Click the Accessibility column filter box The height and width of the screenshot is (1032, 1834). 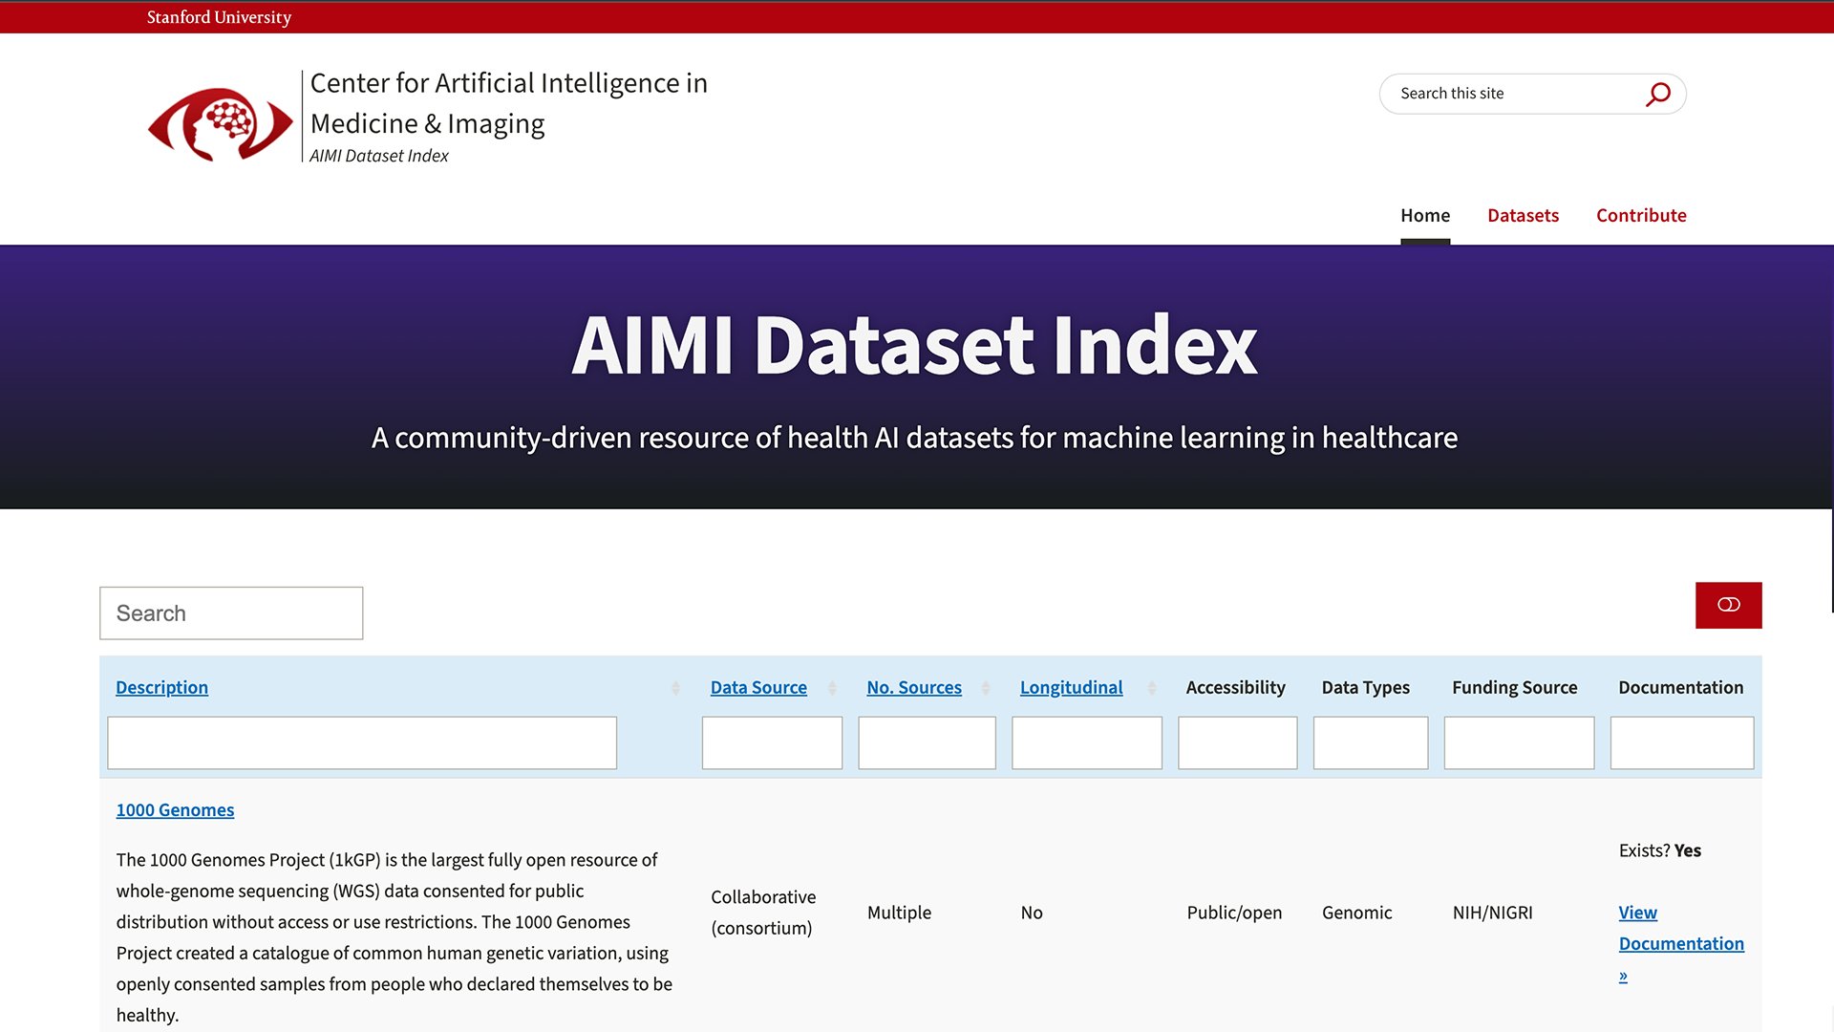[x=1237, y=742]
